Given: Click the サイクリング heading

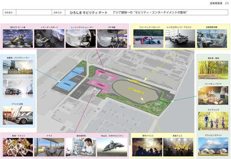Looking at the screenshot, I should [x=213, y=110].
